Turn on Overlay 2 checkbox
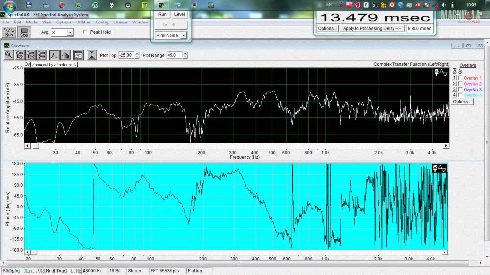The width and height of the screenshot is (490, 275). 460,84
